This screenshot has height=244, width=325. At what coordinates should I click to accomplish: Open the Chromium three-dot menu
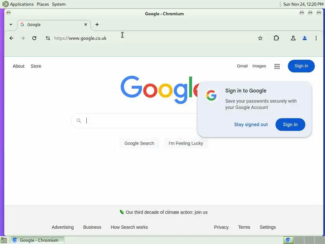click(x=316, y=38)
